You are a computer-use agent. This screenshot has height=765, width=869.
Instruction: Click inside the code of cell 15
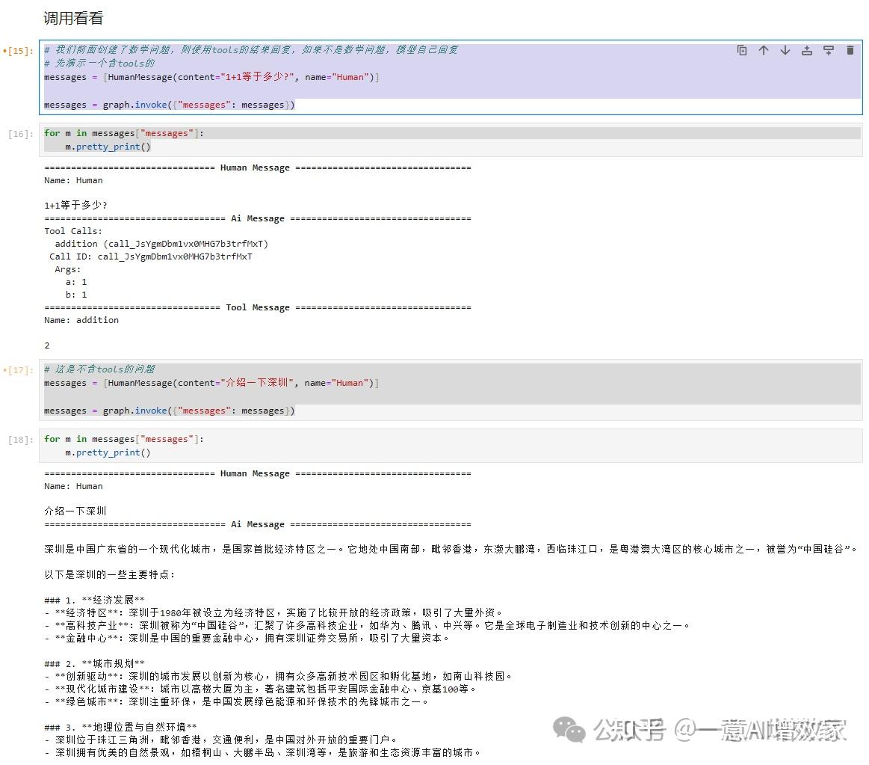click(451, 77)
